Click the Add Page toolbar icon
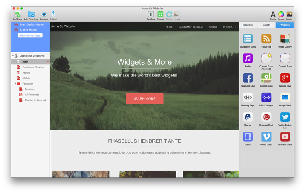305x193 pixels. point(17,15)
